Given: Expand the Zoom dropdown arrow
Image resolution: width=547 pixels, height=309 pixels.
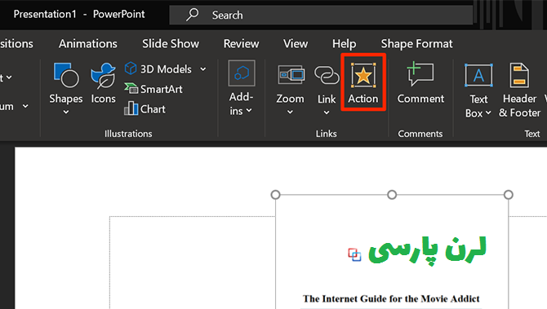Looking at the screenshot, I should coord(290,113).
